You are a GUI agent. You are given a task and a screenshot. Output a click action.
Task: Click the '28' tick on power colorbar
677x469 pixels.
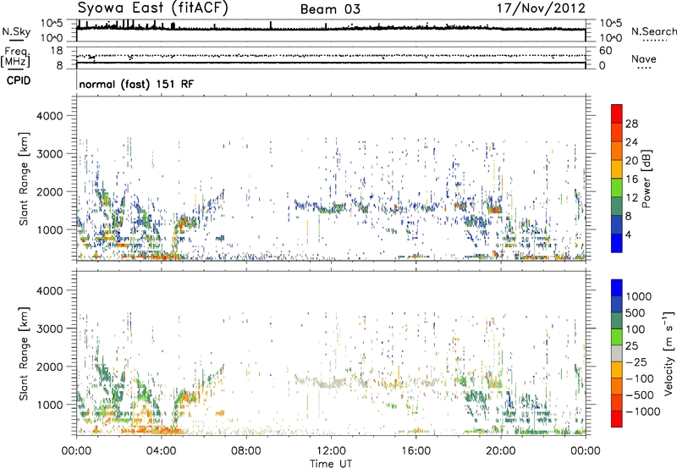click(631, 124)
